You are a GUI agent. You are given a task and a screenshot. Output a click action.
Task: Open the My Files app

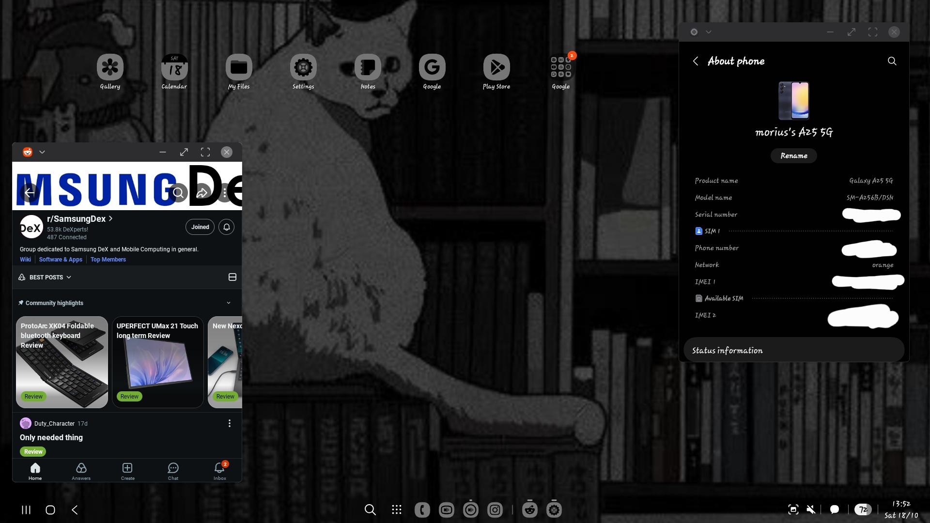click(x=239, y=67)
